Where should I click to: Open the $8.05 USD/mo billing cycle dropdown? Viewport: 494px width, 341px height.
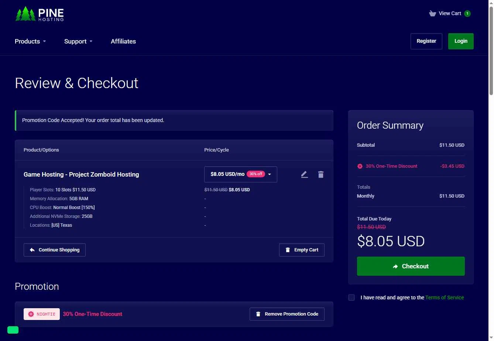[x=241, y=174]
